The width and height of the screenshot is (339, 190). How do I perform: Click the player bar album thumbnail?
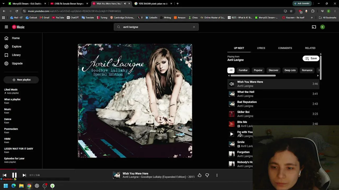(116, 175)
